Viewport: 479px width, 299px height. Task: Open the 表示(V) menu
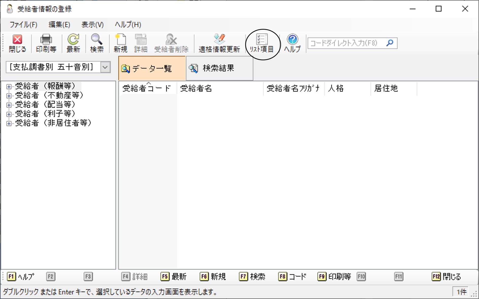coord(92,25)
